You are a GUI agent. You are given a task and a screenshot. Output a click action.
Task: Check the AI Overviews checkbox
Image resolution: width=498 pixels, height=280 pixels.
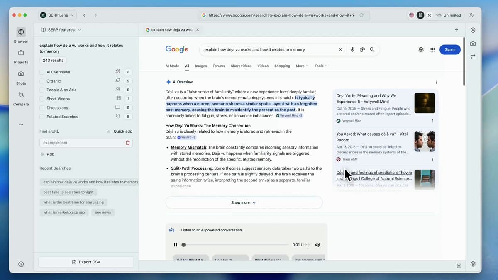click(x=41, y=71)
